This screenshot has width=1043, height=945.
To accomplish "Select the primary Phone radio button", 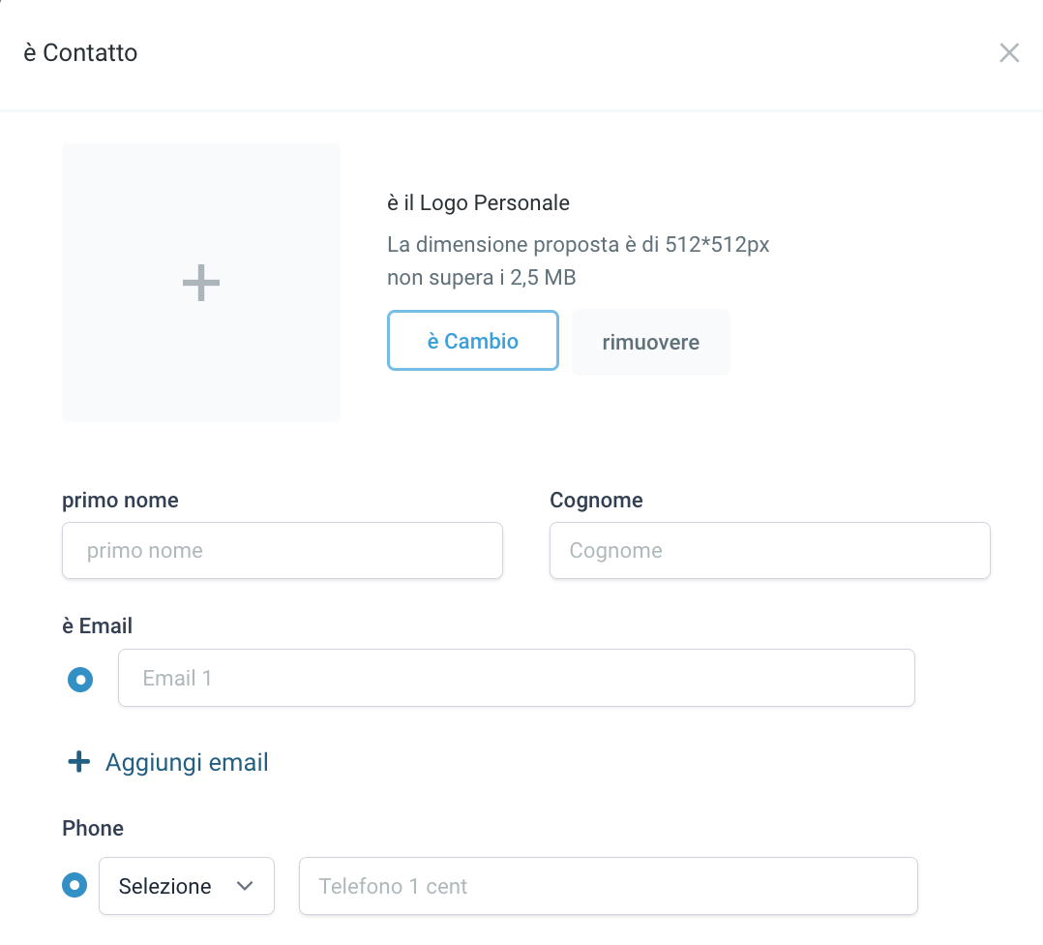I will (x=74, y=885).
